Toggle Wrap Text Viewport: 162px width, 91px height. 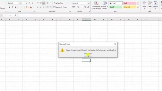(58, 3)
